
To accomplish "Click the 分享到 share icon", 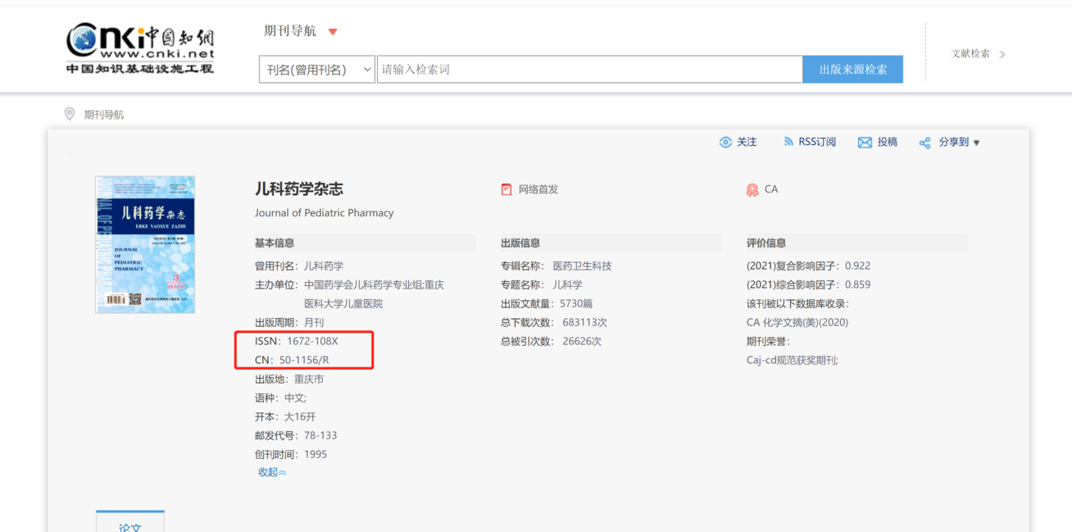I will [926, 141].
